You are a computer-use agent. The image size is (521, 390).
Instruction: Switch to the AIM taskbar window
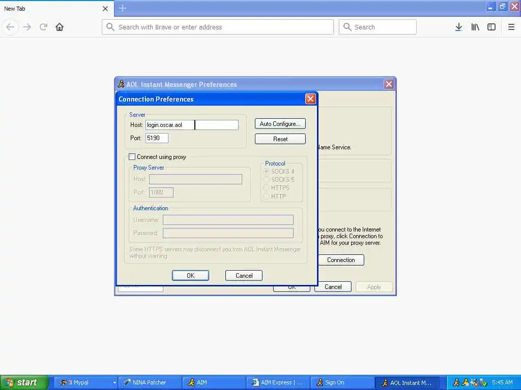[x=214, y=382]
